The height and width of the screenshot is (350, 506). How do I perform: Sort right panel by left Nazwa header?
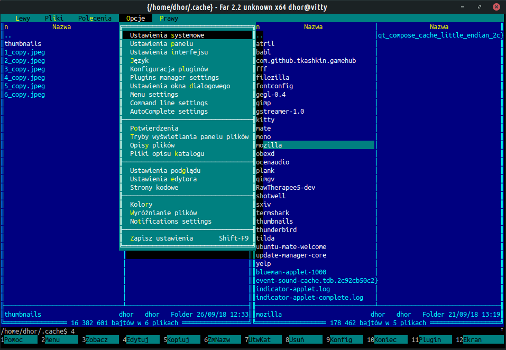(x=313, y=27)
